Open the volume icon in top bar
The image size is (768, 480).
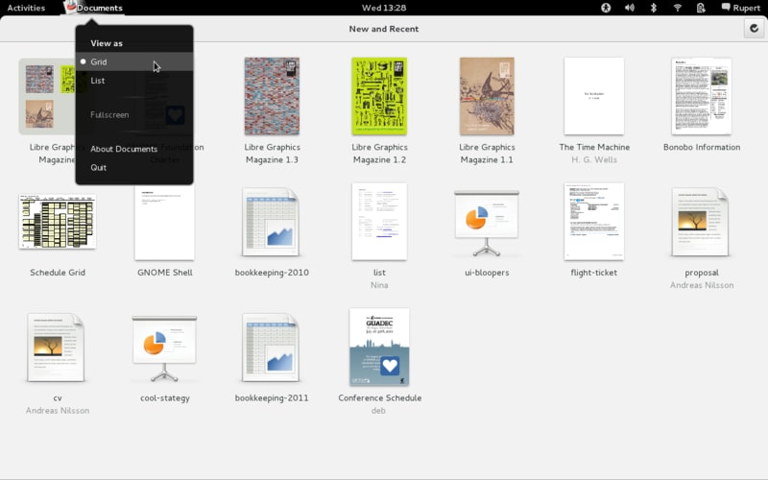pyautogui.click(x=630, y=8)
